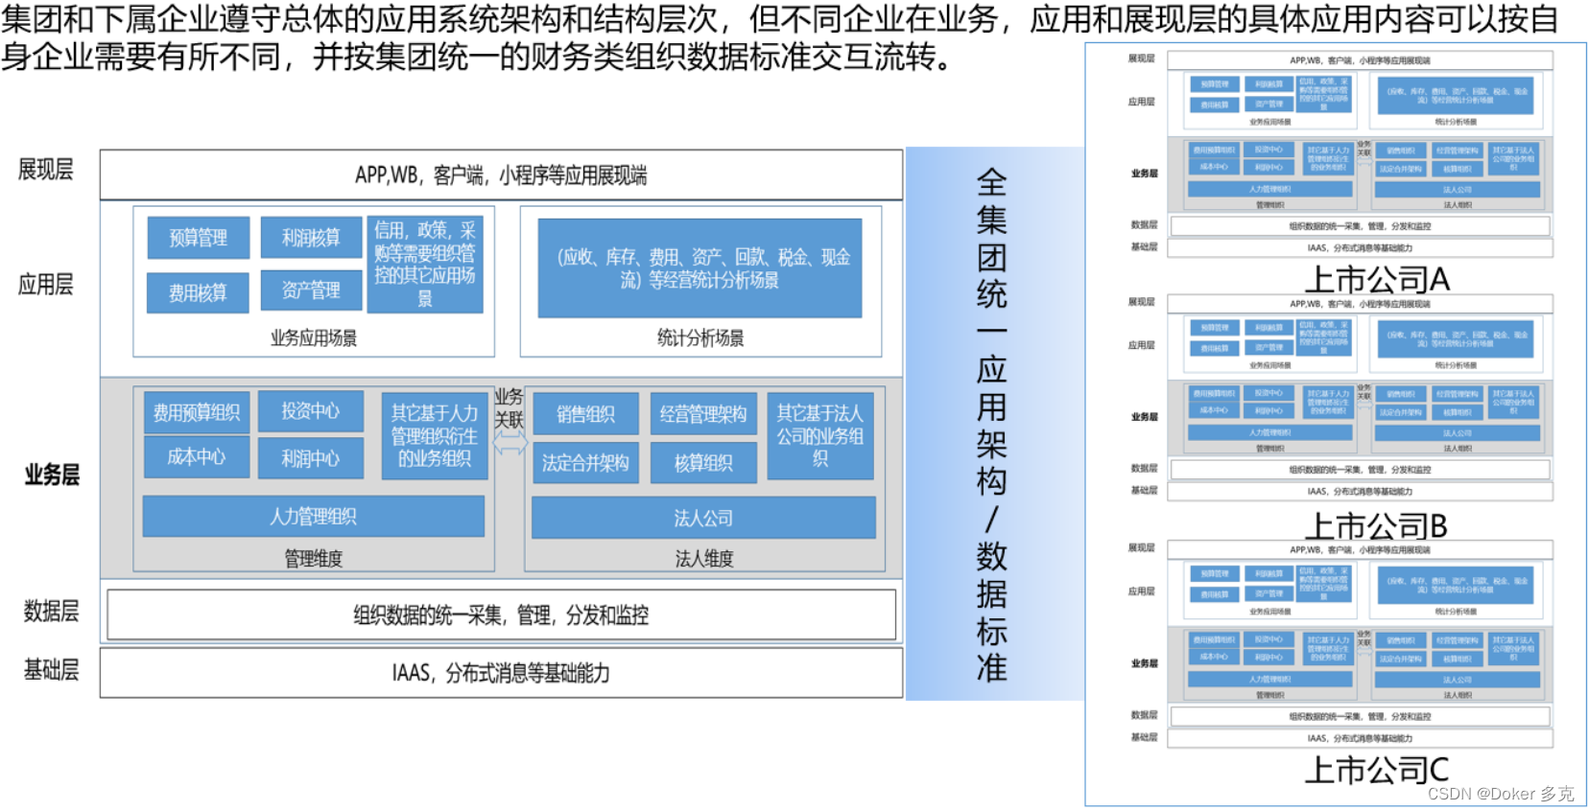Select the 其它基于人力管理组织衍生的业务组织 box
Image resolution: width=1589 pixels, height=811 pixels.
pos(435,436)
